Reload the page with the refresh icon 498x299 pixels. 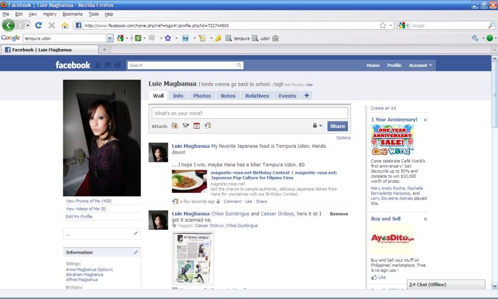(38, 25)
